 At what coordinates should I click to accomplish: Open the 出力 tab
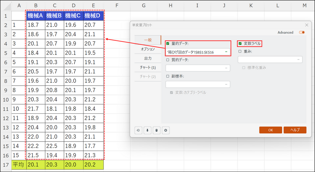coord(148,58)
